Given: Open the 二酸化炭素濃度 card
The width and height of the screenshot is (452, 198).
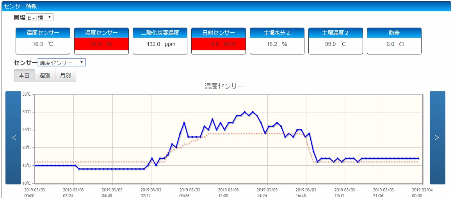Looking at the screenshot, I should pos(160,41).
